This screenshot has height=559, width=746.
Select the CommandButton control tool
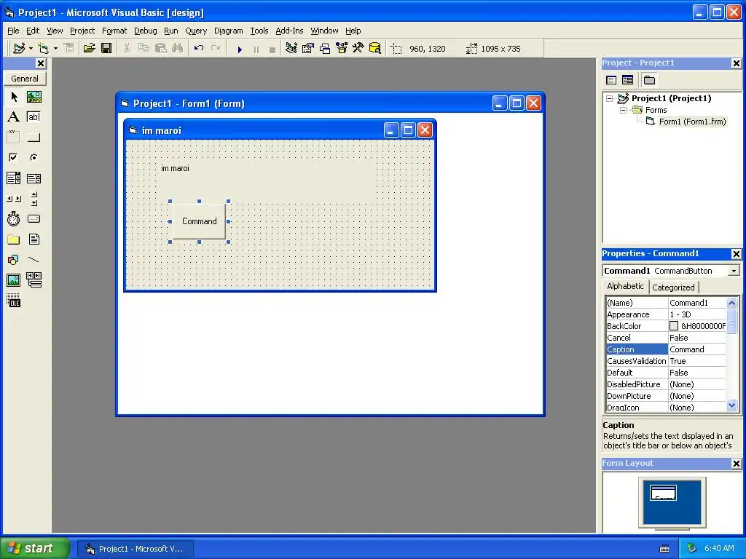(x=34, y=138)
